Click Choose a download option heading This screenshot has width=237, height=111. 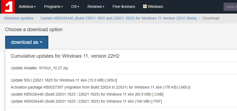tap(34, 30)
